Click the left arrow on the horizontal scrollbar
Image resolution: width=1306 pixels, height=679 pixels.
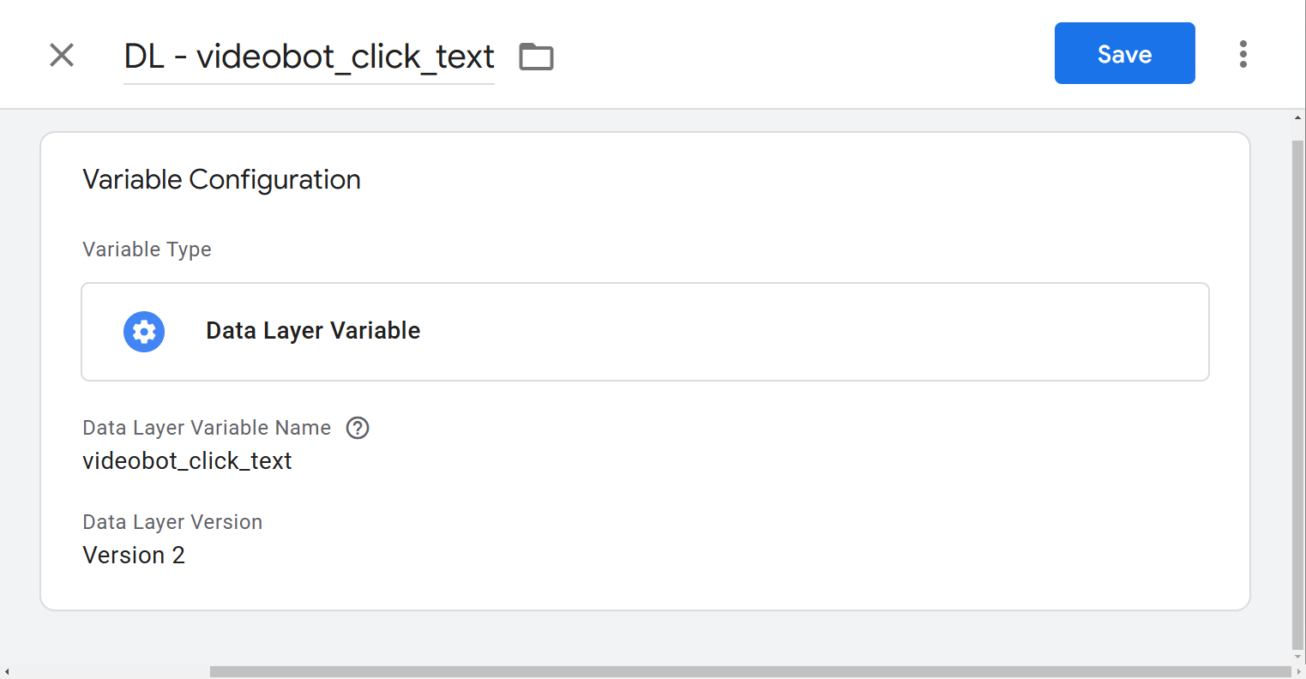pyautogui.click(x=7, y=672)
